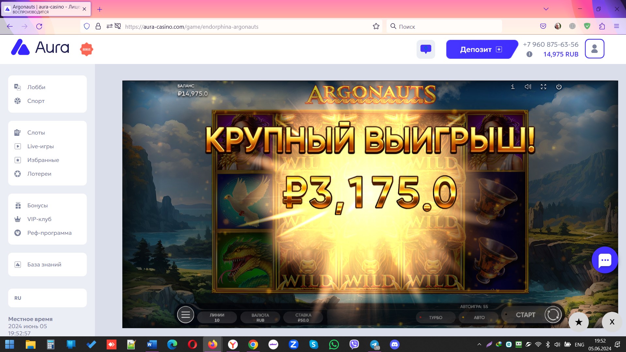The width and height of the screenshot is (626, 352).
Task: Open the Pocket save icon
Action: pos(543,26)
